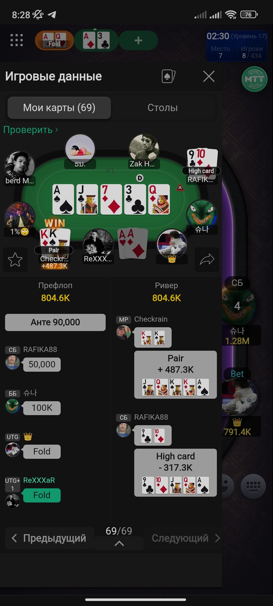
Task: Open the nine-dot grid menu
Action: (x=17, y=40)
